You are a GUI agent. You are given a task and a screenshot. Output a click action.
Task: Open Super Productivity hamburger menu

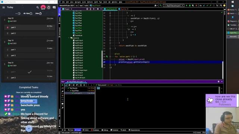pos(3,7)
